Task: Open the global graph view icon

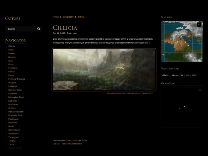Action: point(200,90)
